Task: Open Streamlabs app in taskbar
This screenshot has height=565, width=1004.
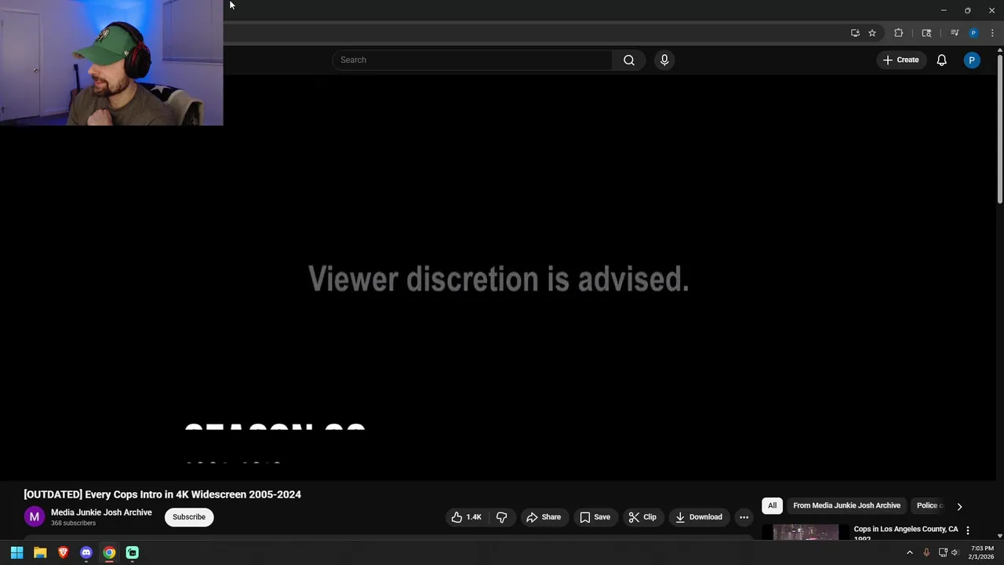Action: [133, 552]
